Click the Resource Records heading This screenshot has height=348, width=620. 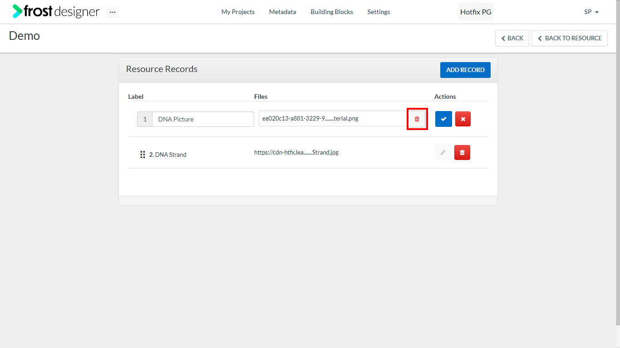tap(162, 69)
